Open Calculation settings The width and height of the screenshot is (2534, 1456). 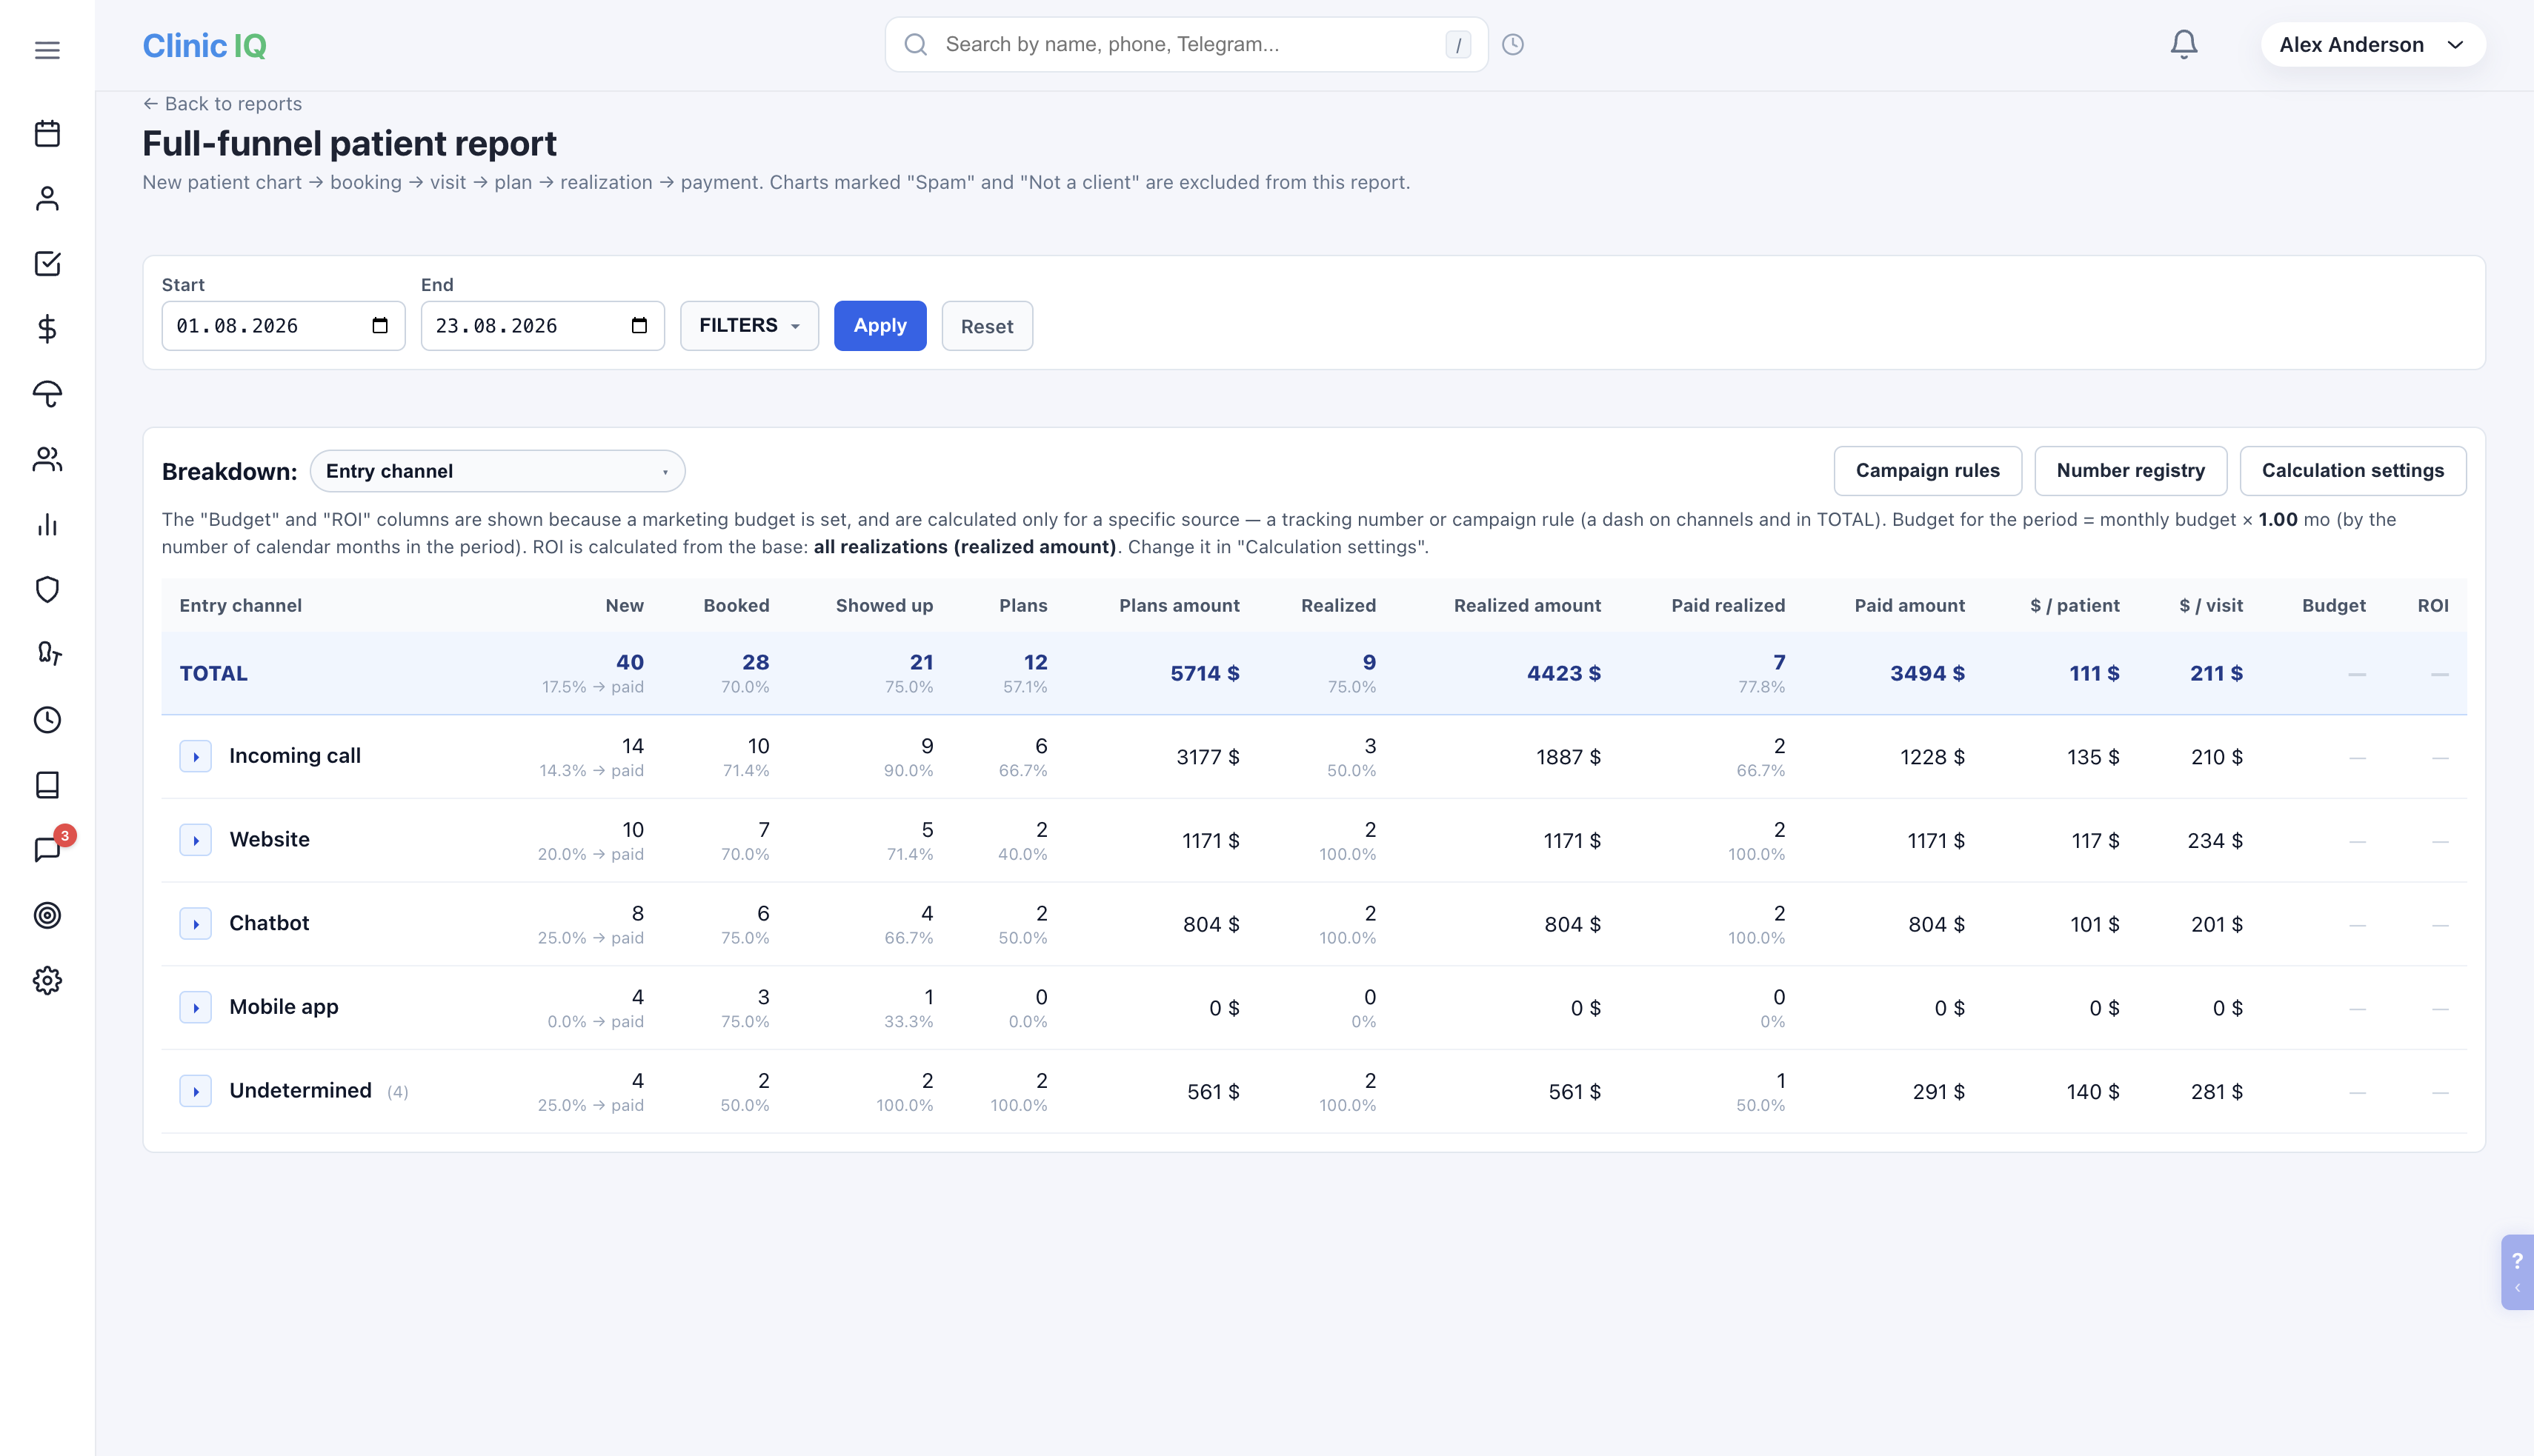[2352, 471]
